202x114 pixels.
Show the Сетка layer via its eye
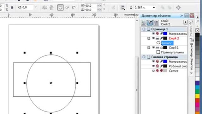coord(153,71)
